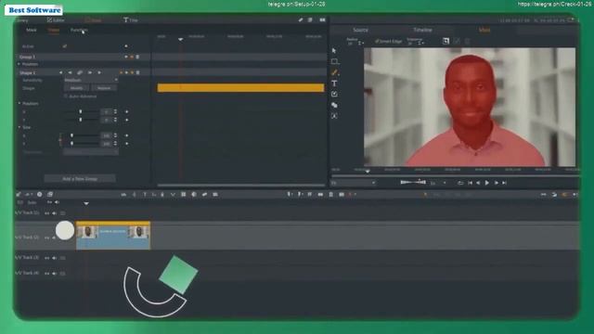The height and width of the screenshot is (334, 594).
Task: Collapse the Position section under Shape 1
Action: click(x=19, y=103)
